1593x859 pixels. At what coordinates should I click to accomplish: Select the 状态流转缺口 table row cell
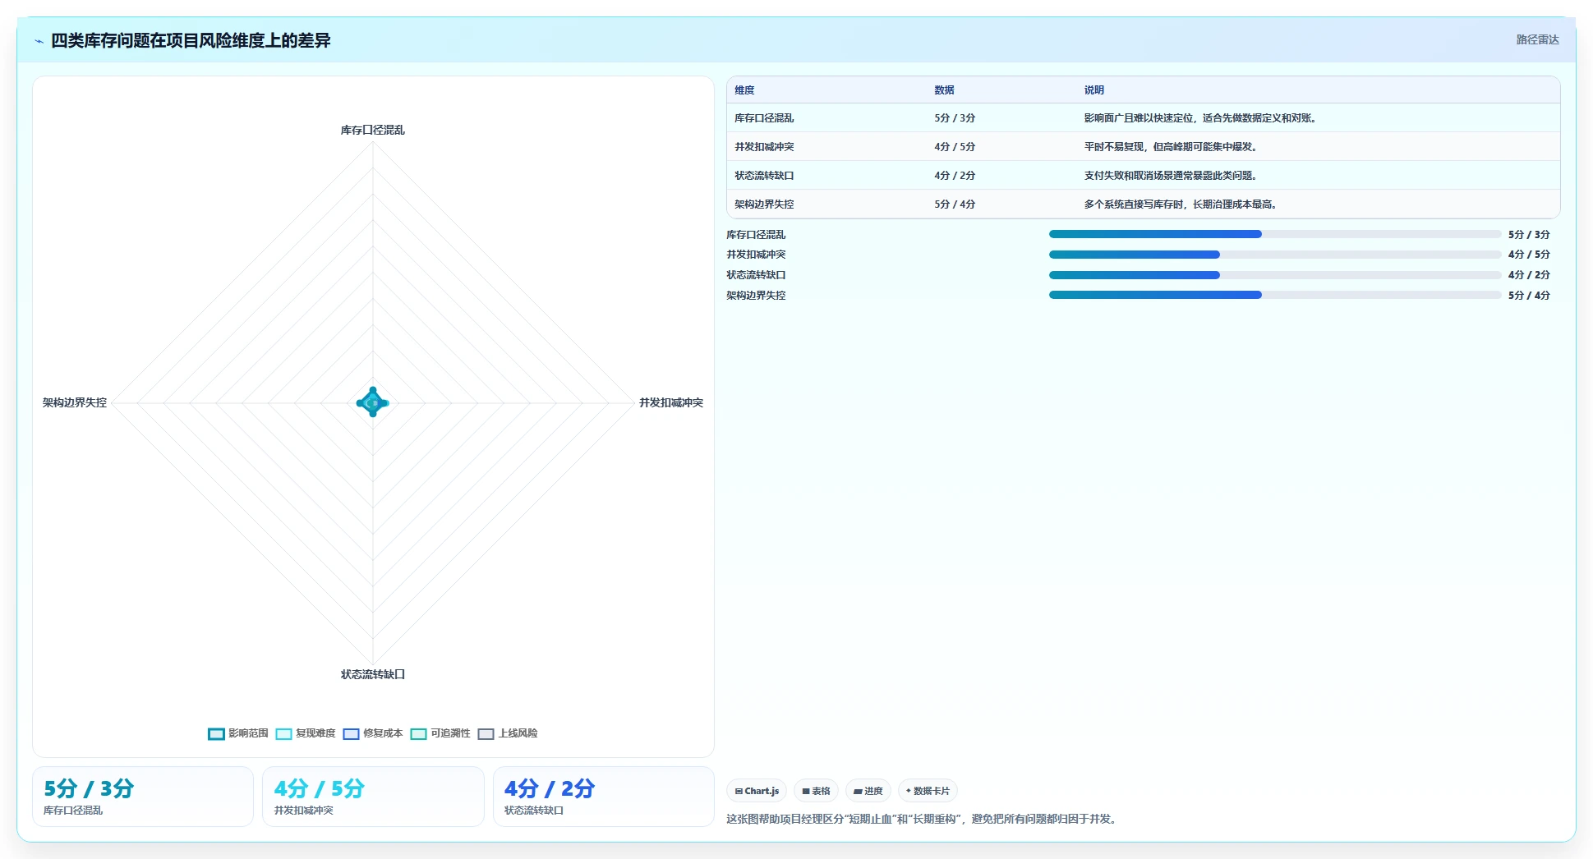(764, 176)
